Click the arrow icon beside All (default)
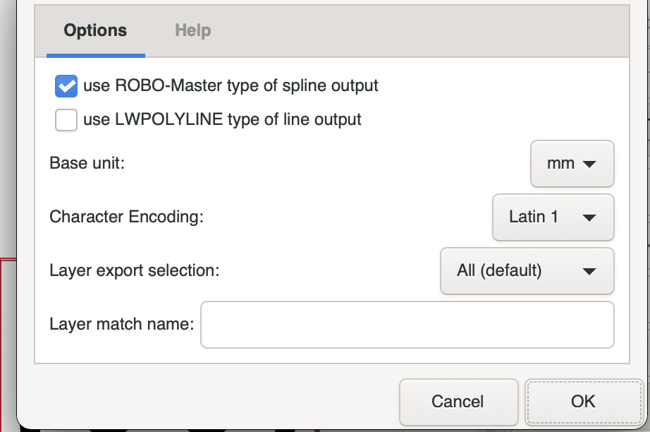 tap(589, 271)
